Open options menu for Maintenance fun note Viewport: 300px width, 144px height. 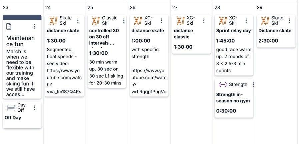(x=34, y=26)
